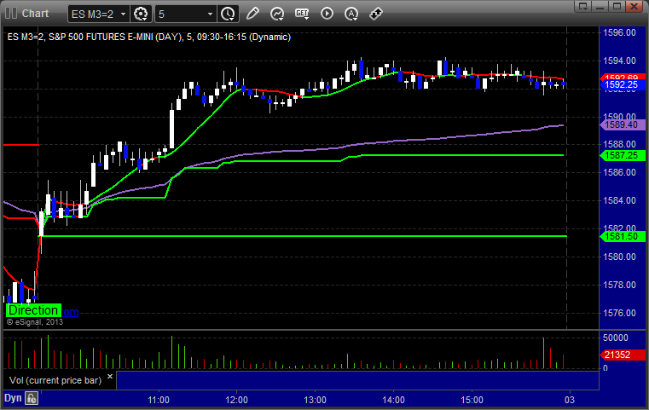Click the 50000 volume axis label
649x410 pixels.
616,338
